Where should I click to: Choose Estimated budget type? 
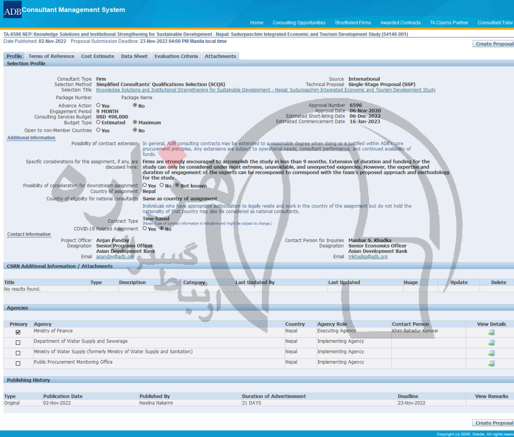[x=98, y=122]
